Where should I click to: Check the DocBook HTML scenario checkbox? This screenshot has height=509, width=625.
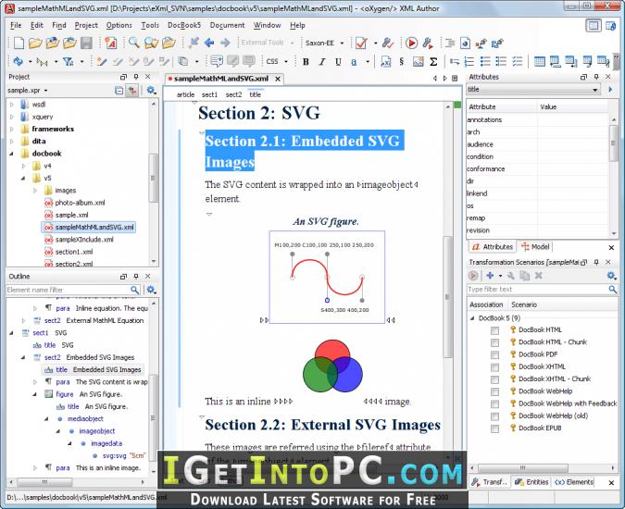pos(494,330)
